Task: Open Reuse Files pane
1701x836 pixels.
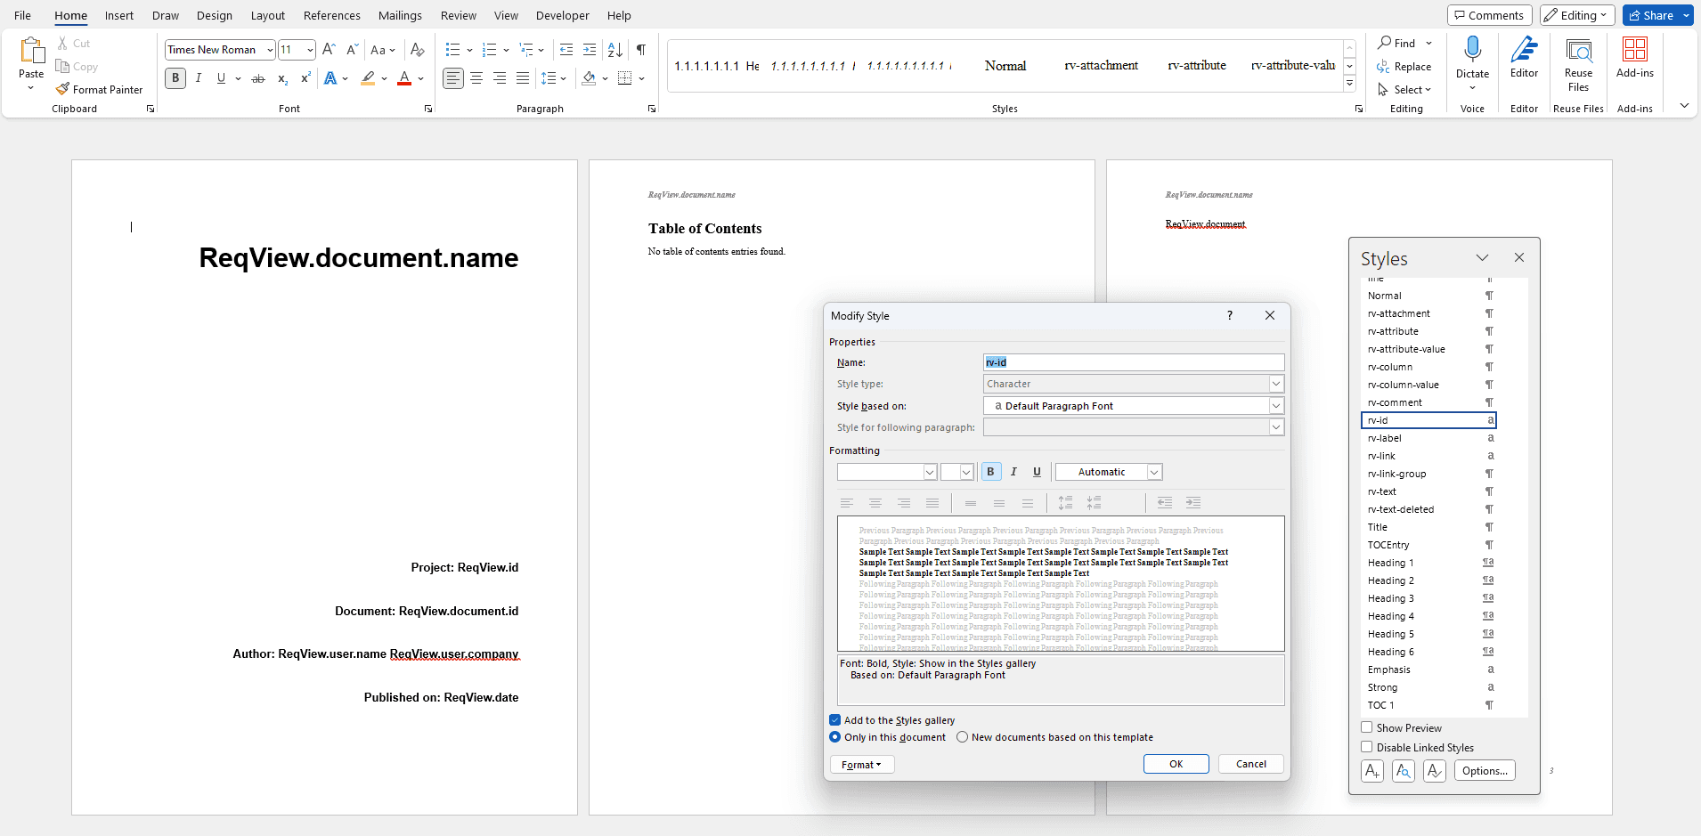Action: click(x=1578, y=64)
